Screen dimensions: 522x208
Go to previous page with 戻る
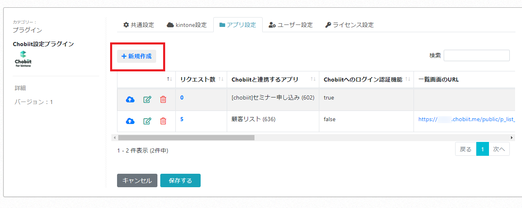pos(466,149)
